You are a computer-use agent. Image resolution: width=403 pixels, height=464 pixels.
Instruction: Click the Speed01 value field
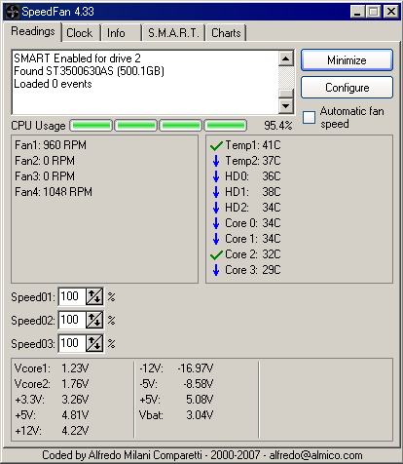[72, 296]
